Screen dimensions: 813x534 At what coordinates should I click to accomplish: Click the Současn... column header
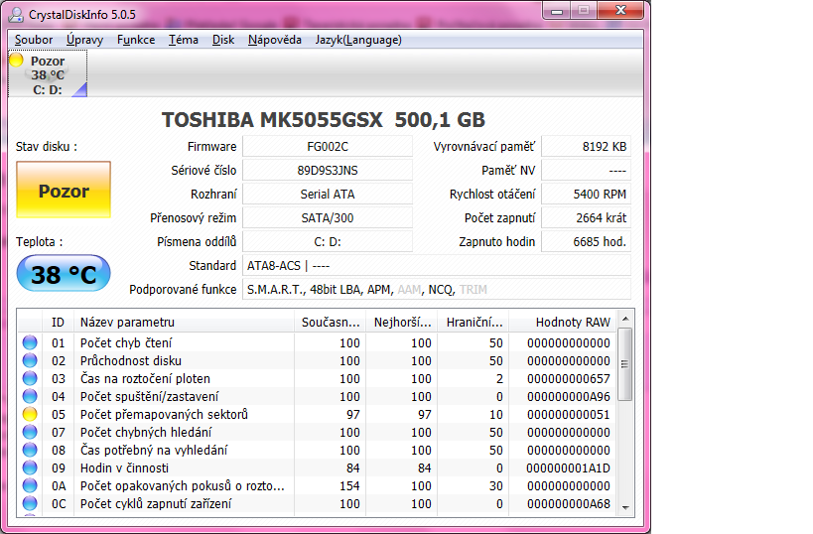(330, 322)
